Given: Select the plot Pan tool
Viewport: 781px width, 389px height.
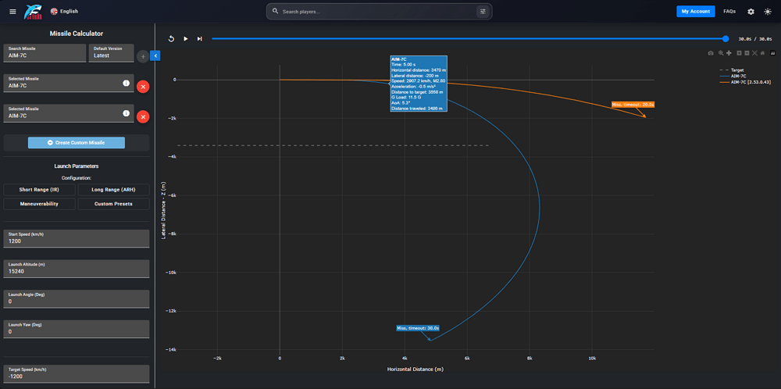Looking at the screenshot, I should click(729, 53).
